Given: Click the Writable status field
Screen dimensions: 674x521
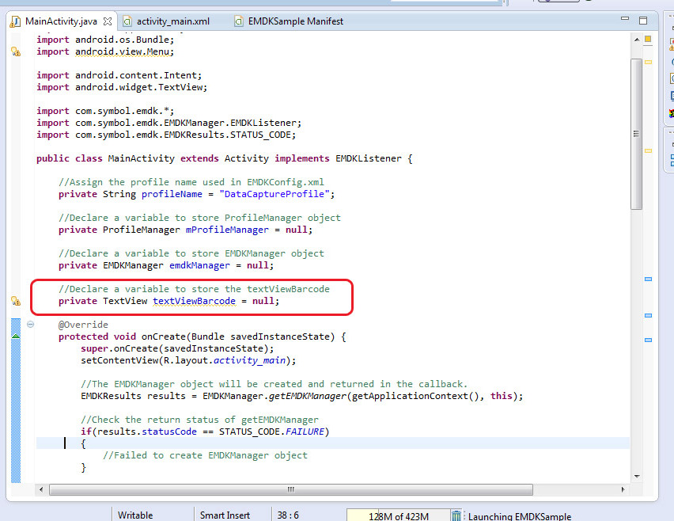Looking at the screenshot, I should 135,515.
